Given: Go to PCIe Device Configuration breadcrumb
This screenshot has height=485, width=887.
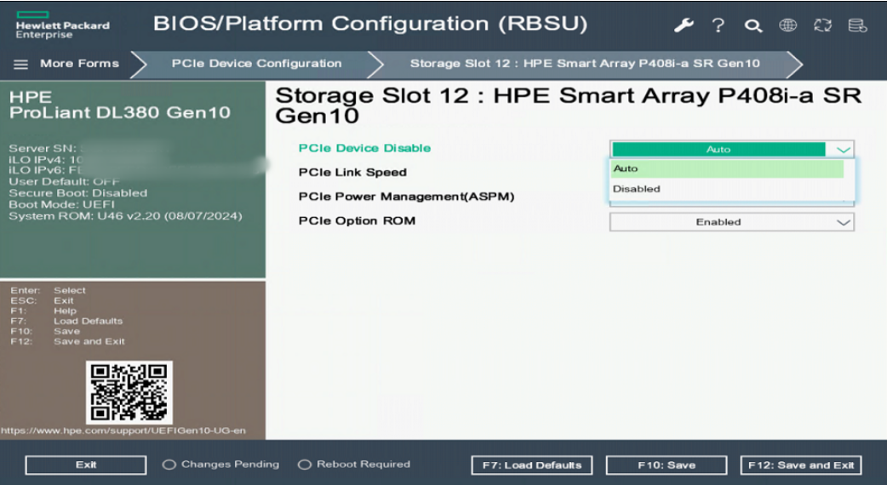Looking at the screenshot, I should point(256,64).
